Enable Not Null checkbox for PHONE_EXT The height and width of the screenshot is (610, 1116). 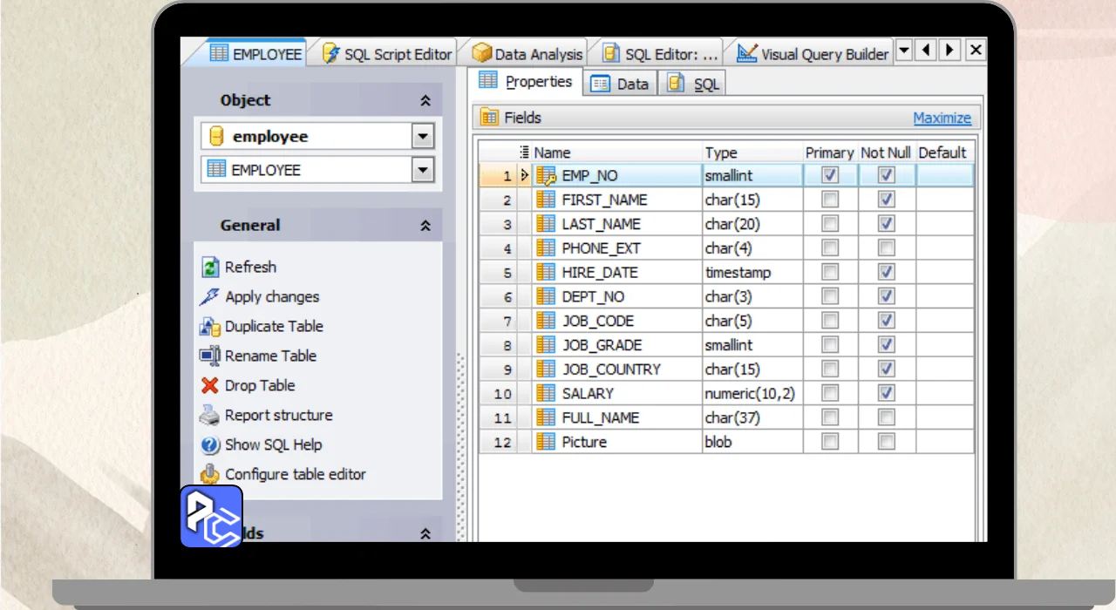tap(886, 248)
